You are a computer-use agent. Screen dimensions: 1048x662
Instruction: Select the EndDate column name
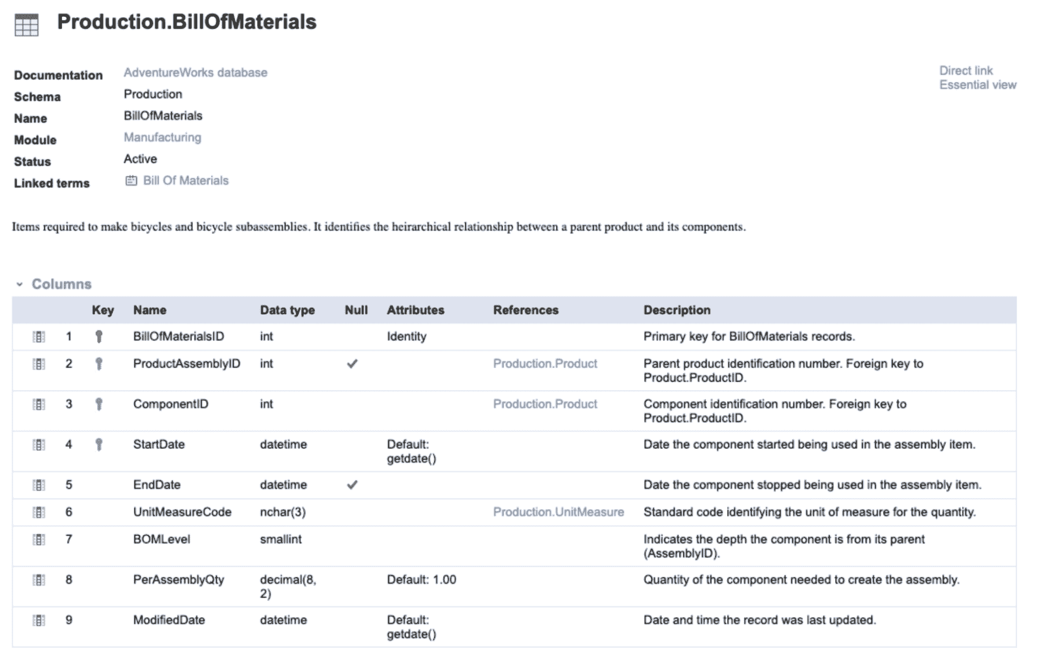click(x=157, y=484)
